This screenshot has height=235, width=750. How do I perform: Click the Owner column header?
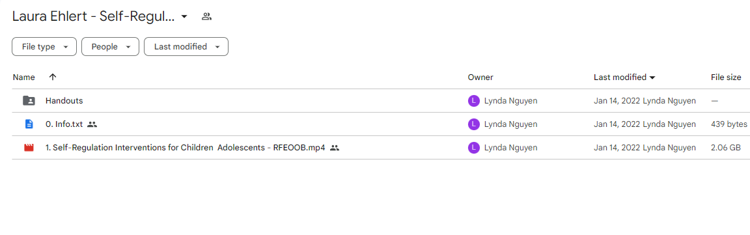tap(480, 77)
